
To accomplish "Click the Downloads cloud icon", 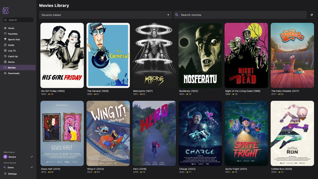I will [5, 73].
